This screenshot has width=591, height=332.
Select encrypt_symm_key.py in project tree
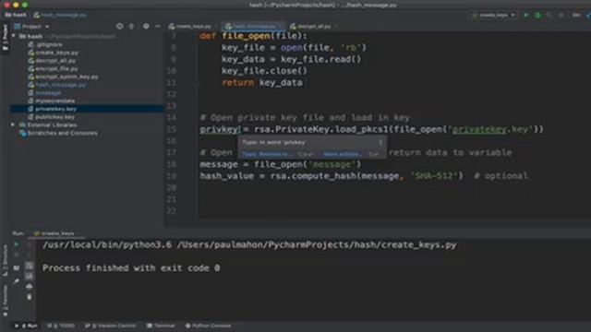coord(66,77)
